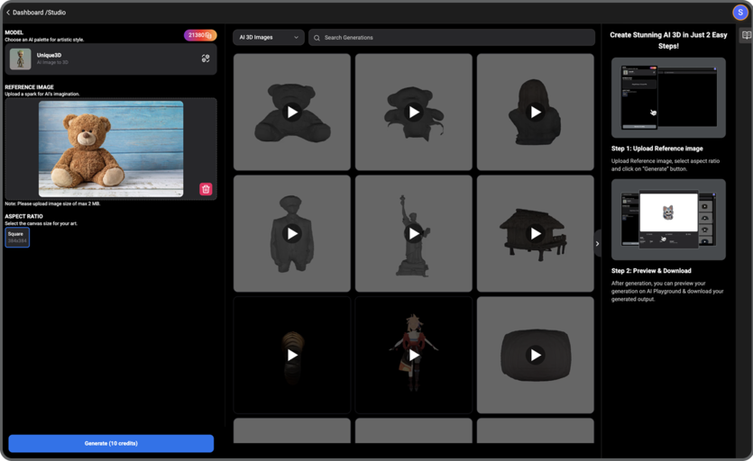This screenshot has height=461, width=753.
Task: Click the Unique3D model thumbnail
Action: point(20,59)
